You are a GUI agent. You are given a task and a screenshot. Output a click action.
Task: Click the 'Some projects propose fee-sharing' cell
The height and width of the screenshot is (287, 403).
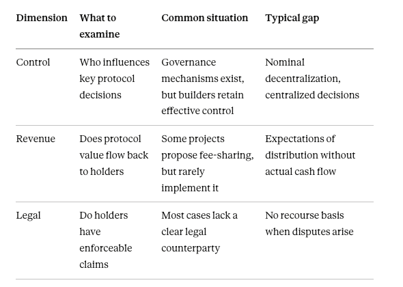click(x=208, y=163)
